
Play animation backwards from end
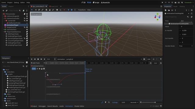(x=35, y=59)
